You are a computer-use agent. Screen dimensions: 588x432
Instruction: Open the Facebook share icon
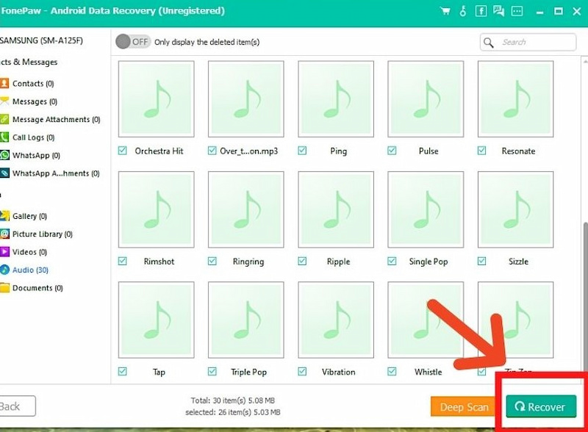coord(481,11)
